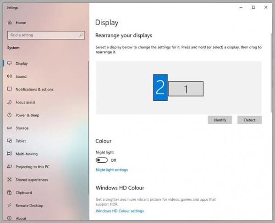The width and height of the screenshot is (275, 223).
Task: Click the main page vertical scrollbar
Action: point(271,73)
